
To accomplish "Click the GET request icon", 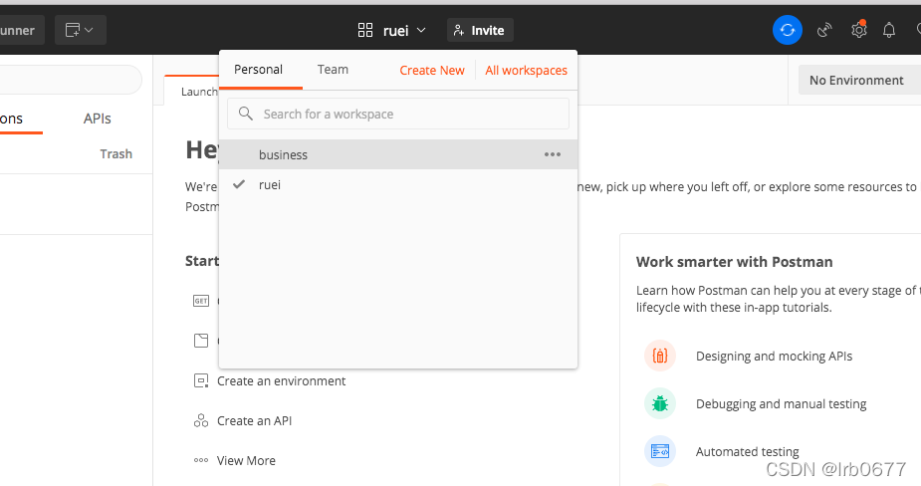I will pyautogui.click(x=201, y=301).
